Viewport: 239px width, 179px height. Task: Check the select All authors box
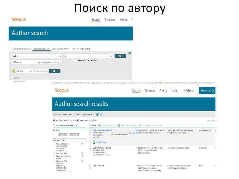click(90, 125)
